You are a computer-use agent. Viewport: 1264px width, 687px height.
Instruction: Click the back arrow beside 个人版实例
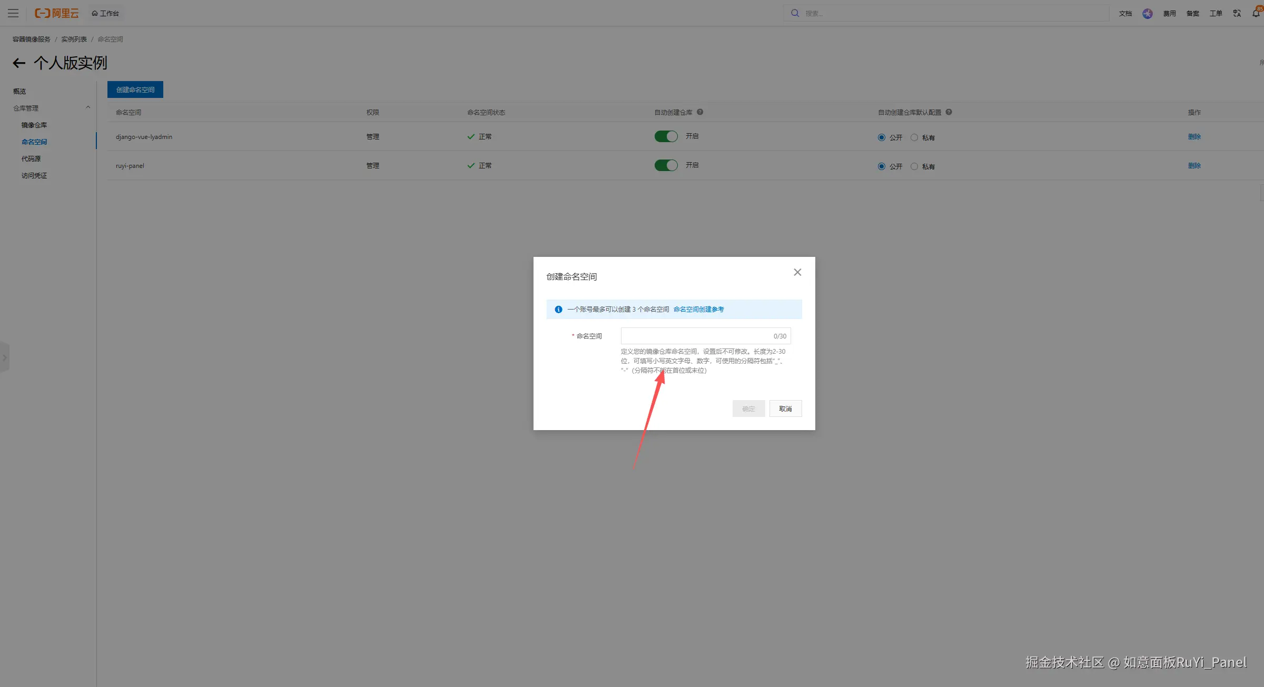coord(19,63)
